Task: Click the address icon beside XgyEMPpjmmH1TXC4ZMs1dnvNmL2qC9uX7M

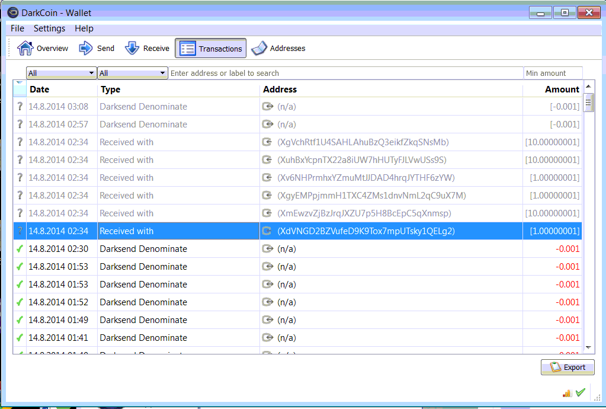Action: (x=267, y=195)
